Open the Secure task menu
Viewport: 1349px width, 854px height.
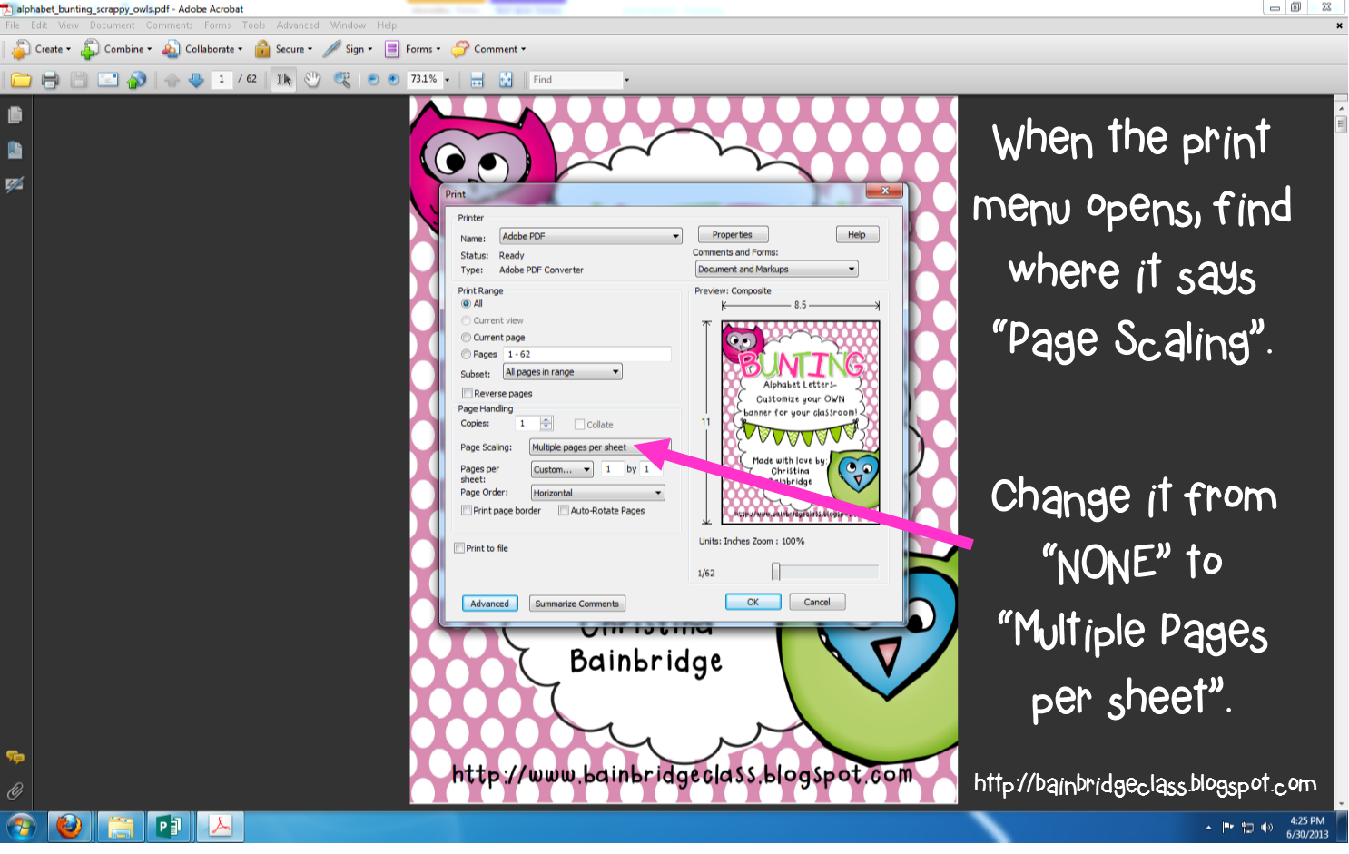tap(283, 49)
